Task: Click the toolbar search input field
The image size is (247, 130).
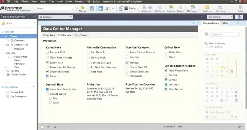Action: click(56, 8)
